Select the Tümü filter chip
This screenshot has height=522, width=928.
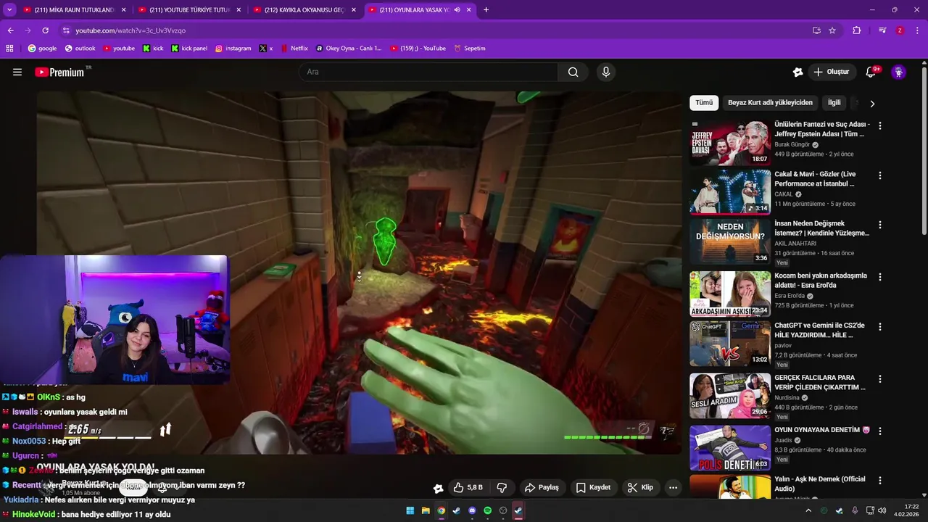point(704,103)
